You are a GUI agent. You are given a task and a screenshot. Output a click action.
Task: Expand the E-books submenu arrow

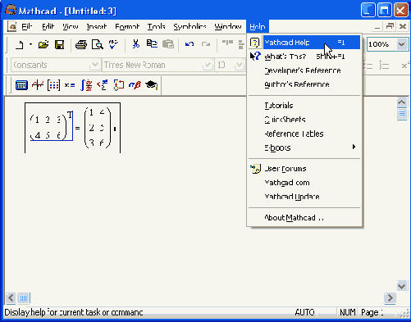pyautogui.click(x=354, y=147)
